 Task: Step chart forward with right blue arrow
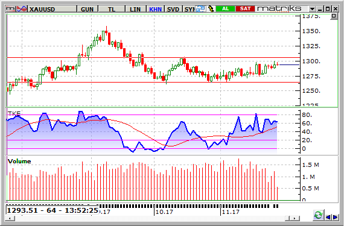coord(335,217)
